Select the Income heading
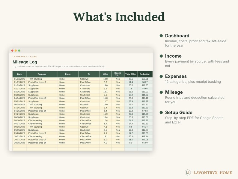Image resolution: width=238 pixels, height=179 pixels. (x=173, y=56)
